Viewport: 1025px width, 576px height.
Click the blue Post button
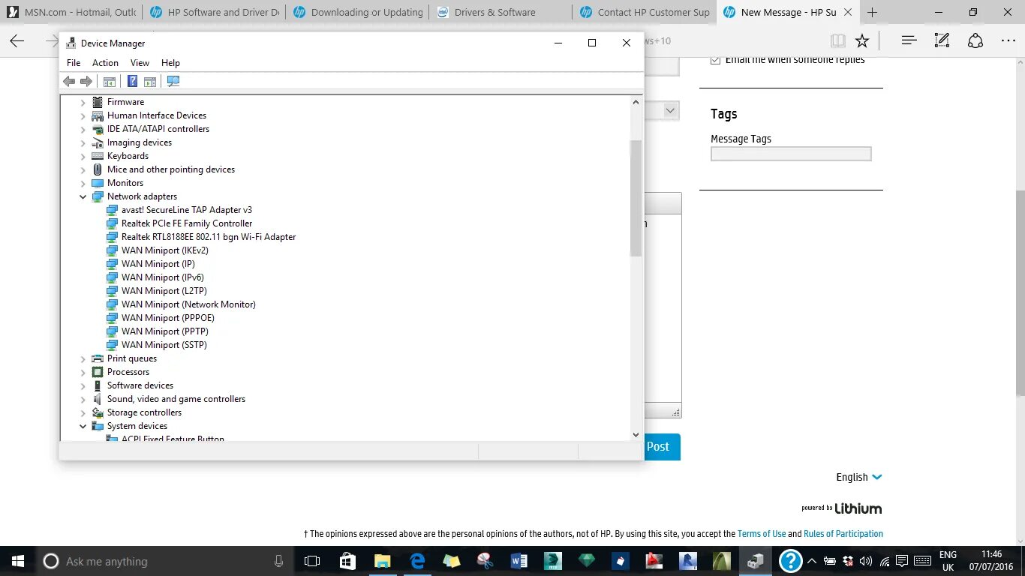coord(662,446)
